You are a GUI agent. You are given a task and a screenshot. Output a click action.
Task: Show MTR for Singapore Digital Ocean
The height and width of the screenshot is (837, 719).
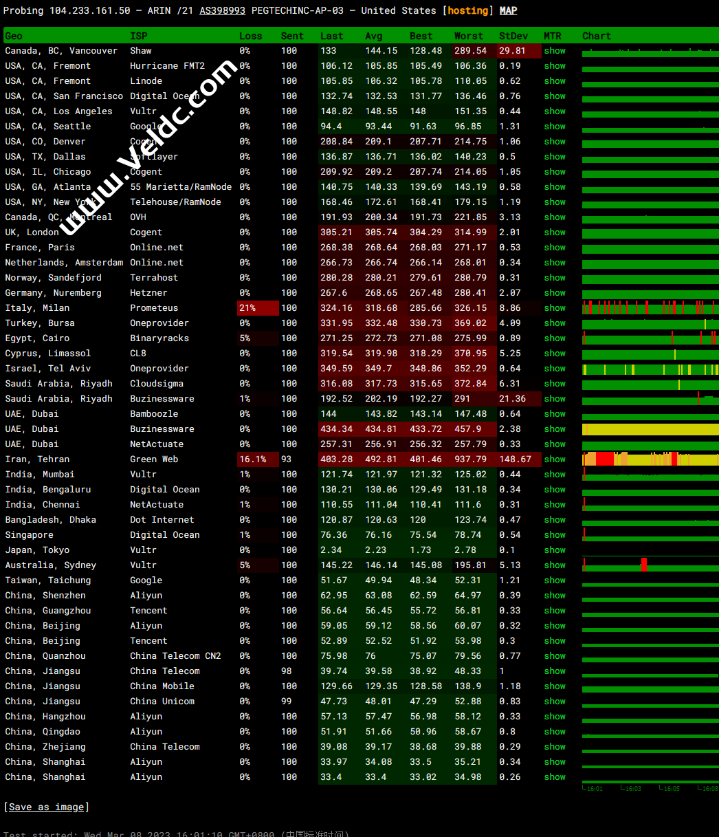[x=554, y=535]
